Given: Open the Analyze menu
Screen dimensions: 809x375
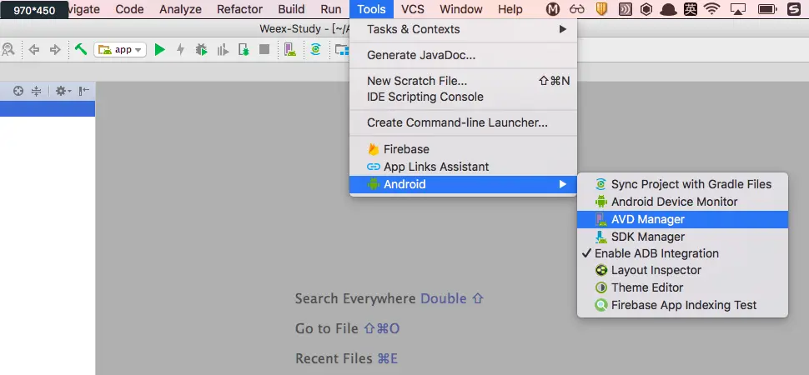Looking at the screenshot, I should (181, 9).
